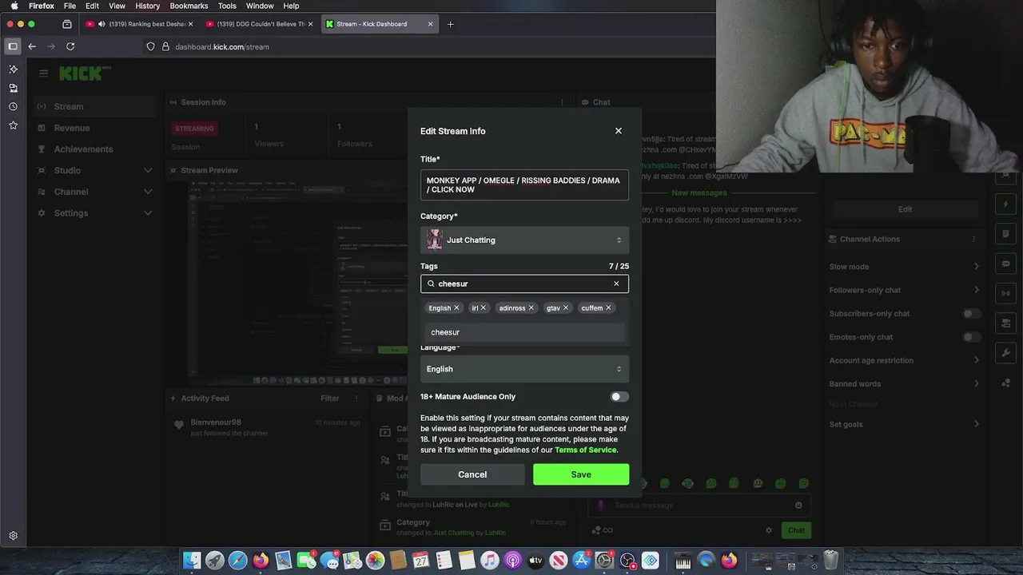Close the Stream - Kick Dashboard tab
Image resolution: width=1023 pixels, height=575 pixels.
pos(430,24)
